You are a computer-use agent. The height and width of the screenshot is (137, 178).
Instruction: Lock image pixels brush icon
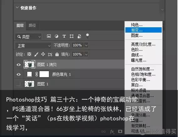tap(36, 54)
